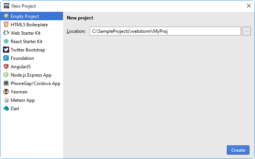The height and width of the screenshot is (159, 255).
Task: Click the HTML5 Boilerplate shield icon
Action: (x=6, y=24)
